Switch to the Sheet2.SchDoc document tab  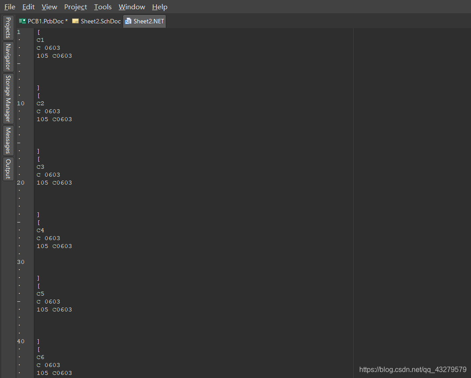tap(100, 21)
